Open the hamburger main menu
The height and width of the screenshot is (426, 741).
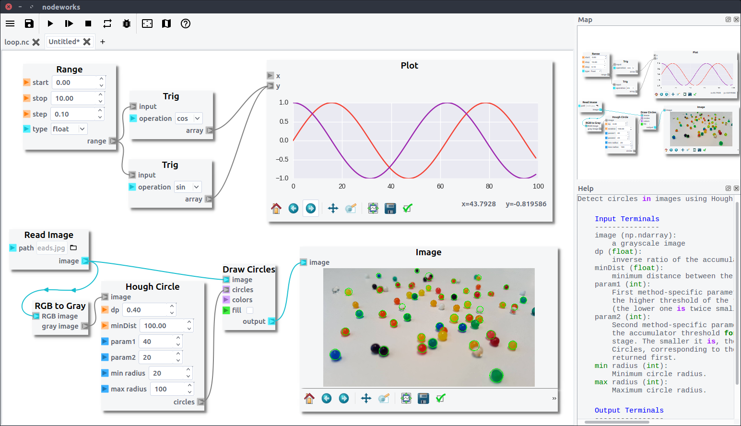10,24
